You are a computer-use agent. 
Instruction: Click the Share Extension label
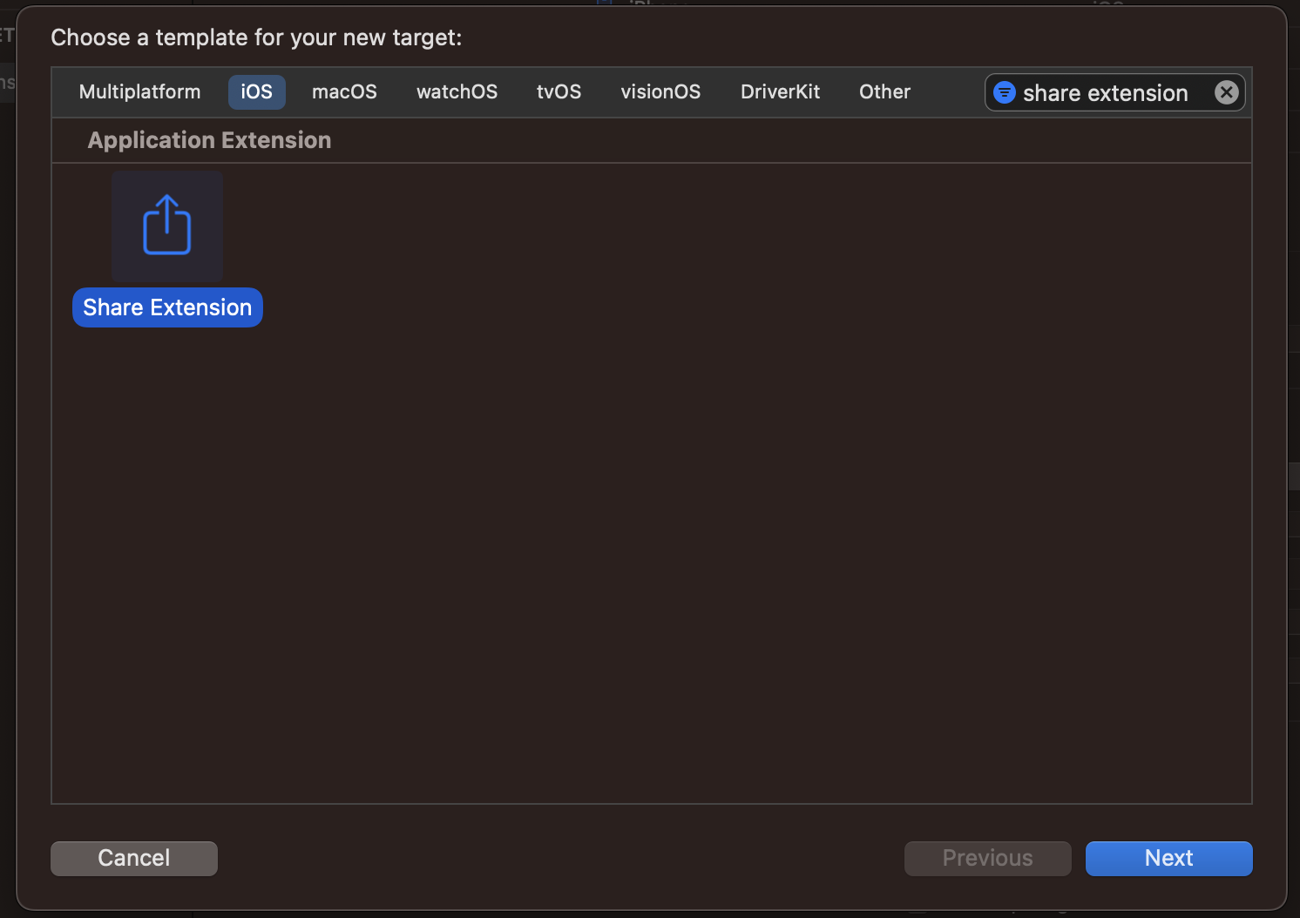(x=167, y=307)
